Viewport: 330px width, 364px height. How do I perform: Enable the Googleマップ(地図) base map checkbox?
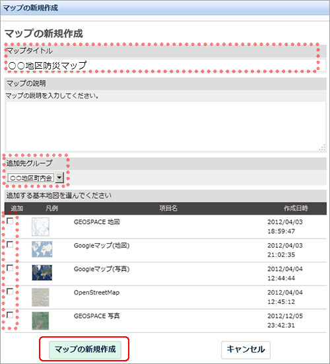click(10, 244)
